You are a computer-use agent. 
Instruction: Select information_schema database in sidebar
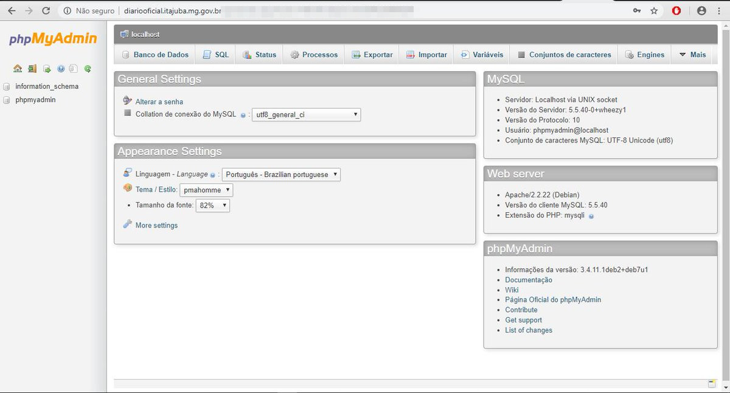tap(47, 86)
